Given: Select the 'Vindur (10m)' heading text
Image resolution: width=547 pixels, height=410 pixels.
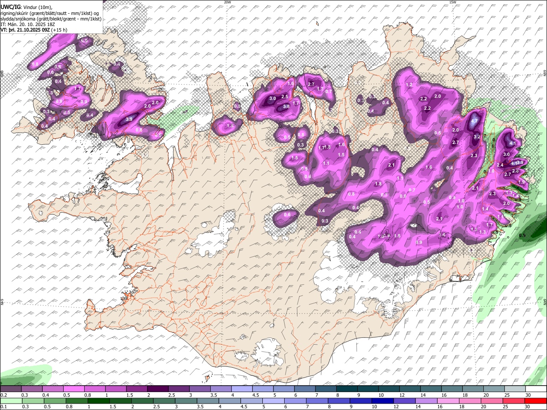Looking at the screenshot, I should pos(37,7).
